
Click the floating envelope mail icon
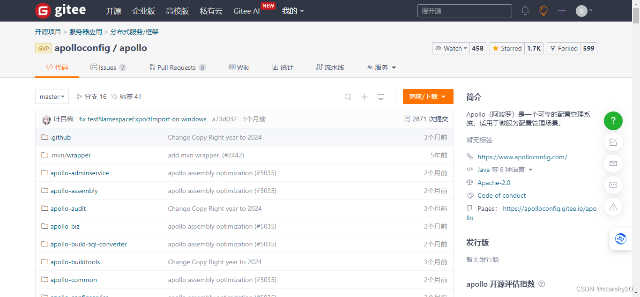pos(613,163)
